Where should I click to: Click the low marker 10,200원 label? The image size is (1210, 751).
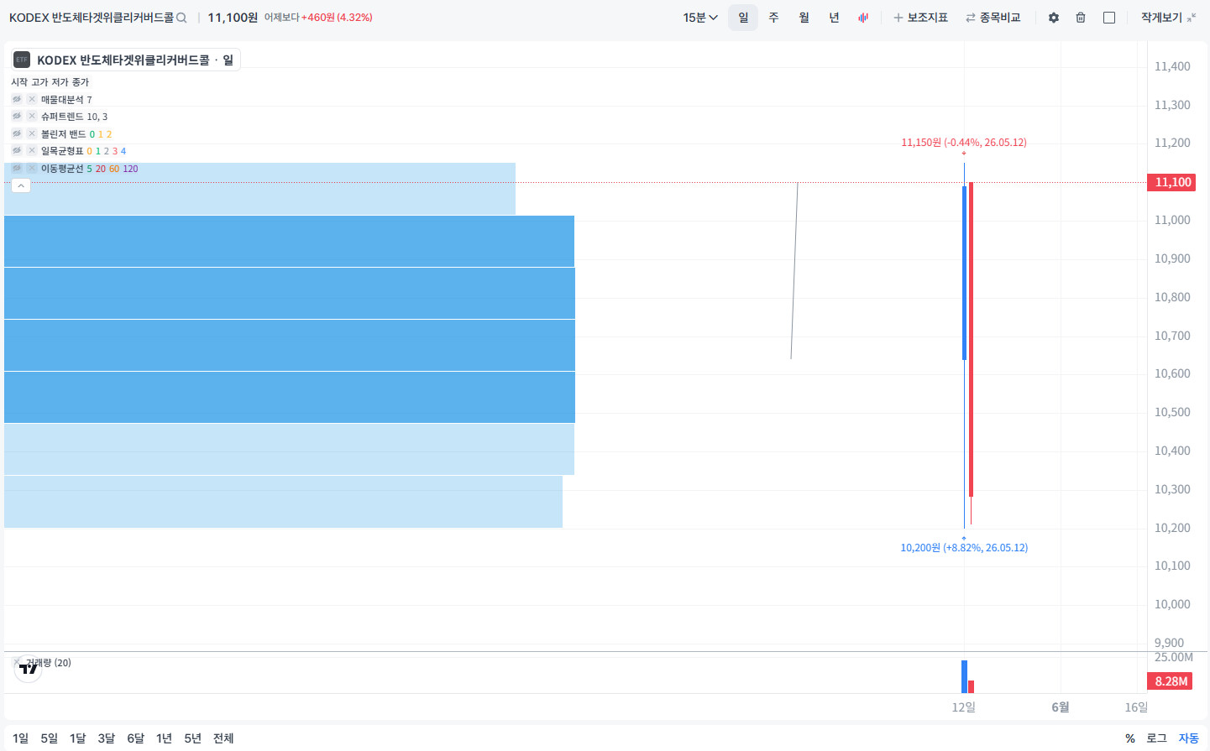tap(964, 548)
